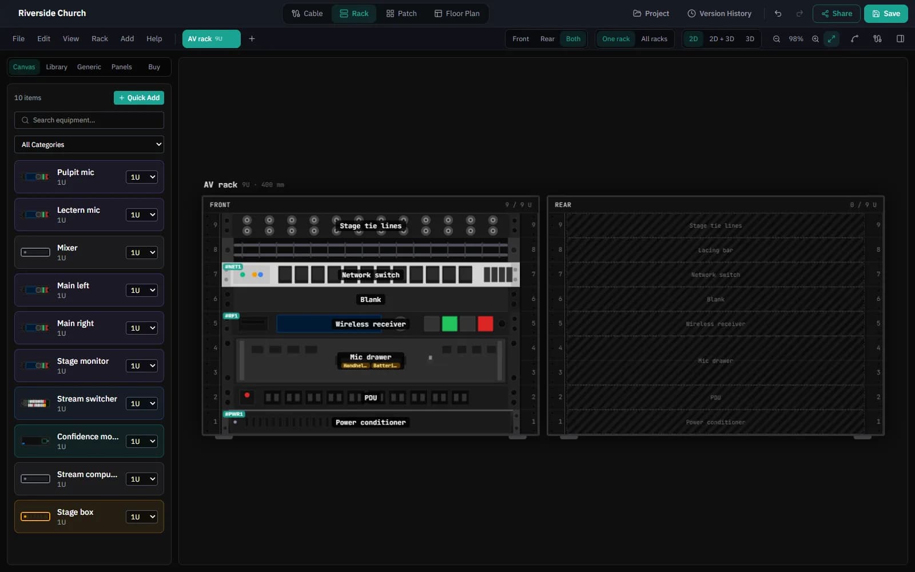This screenshot has height=572, width=915.
Task: Click the Pulpit mic device thumbnail
Action: 35,177
